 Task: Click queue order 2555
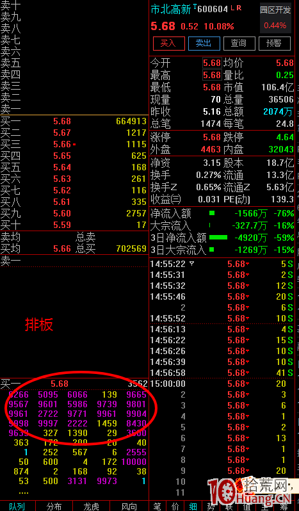pyautogui.click(x=136, y=452)
